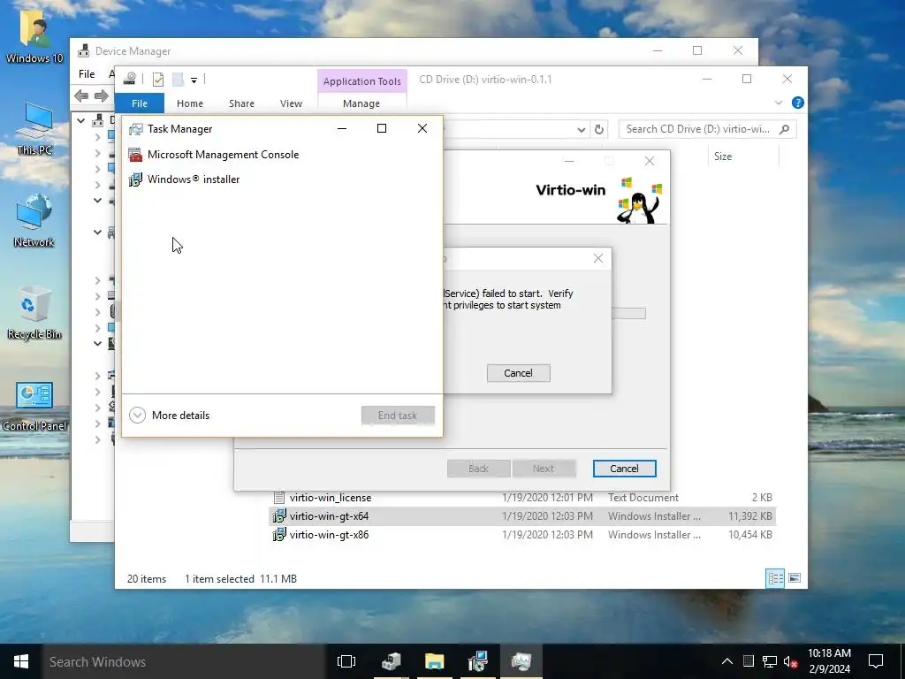Open the Windows Start menu
Image resolution: width=905 pixels, height=679 pixels.
(x=21, y=661)
